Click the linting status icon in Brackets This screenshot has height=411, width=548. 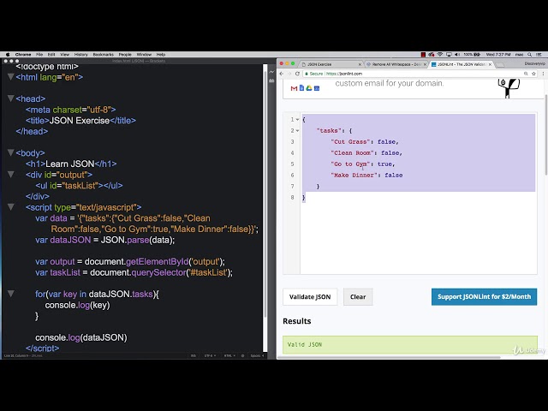[242, 356]
